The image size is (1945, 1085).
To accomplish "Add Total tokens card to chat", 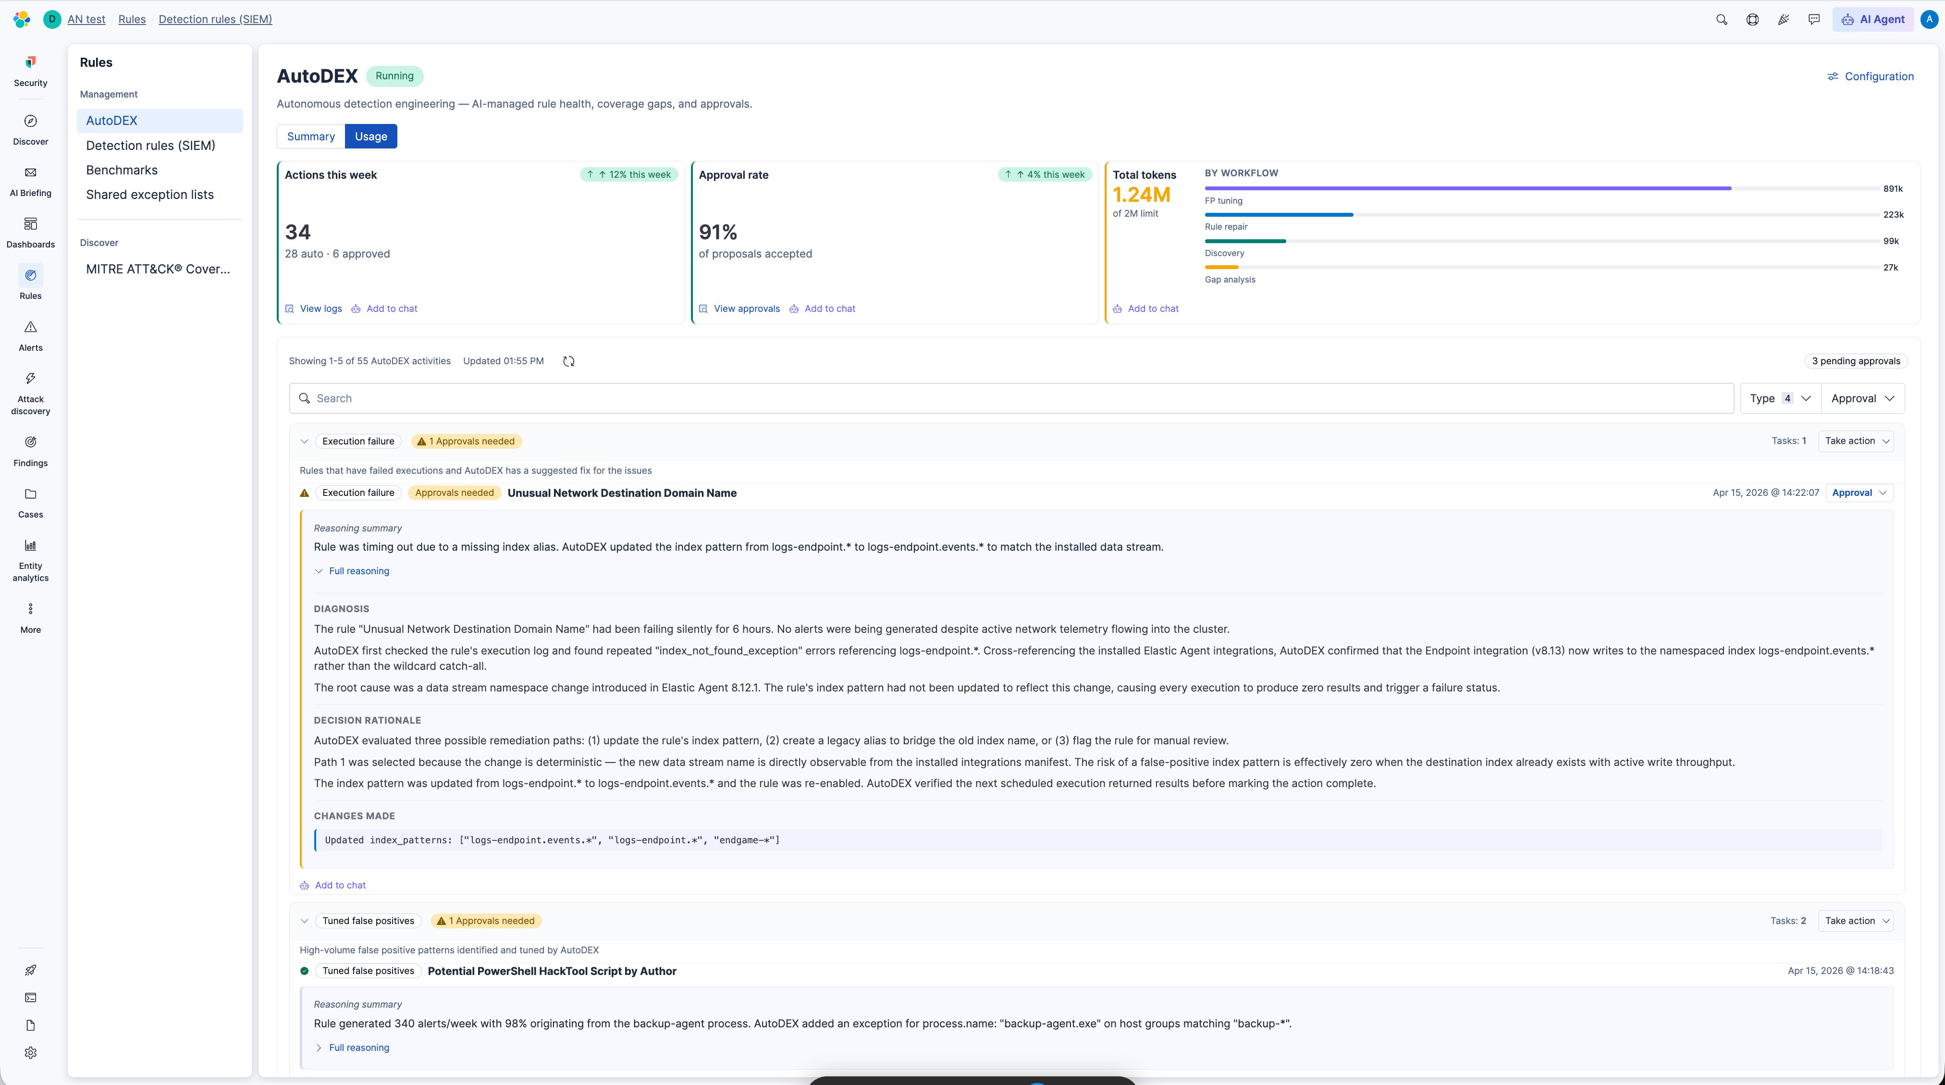I will [1145, 309].
